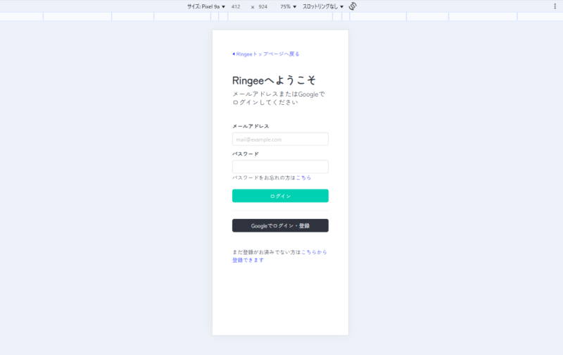Expand the スロットリングなし throttling dropdown
This screenshot has height=355, width=563.
tap(323, 6)
